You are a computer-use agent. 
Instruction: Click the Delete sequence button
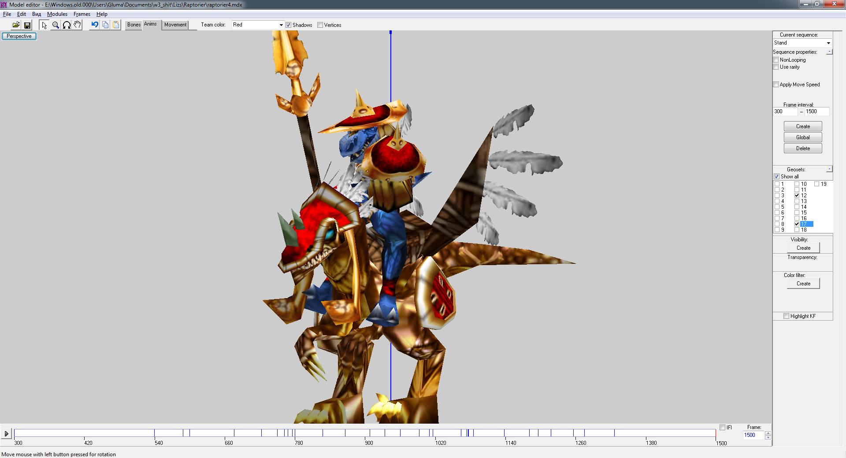[x=803, y=148]
